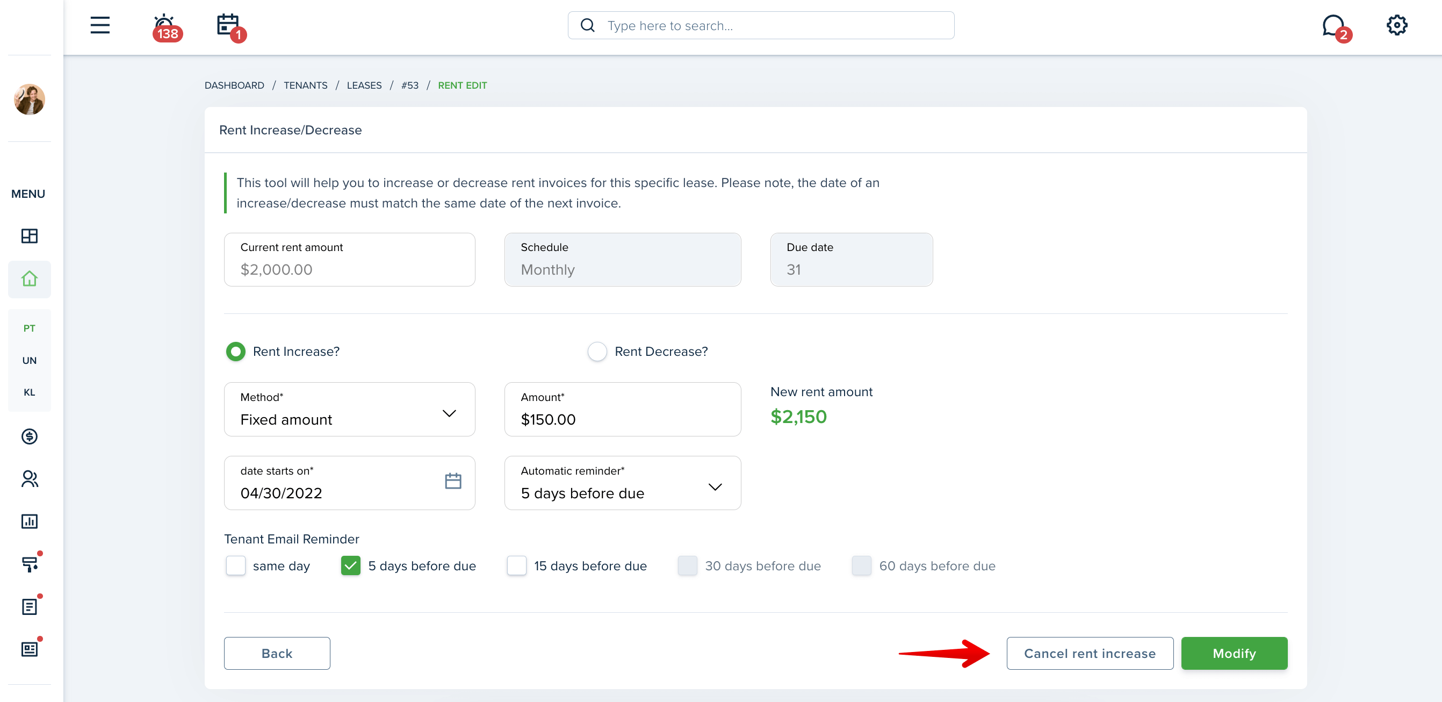Click the RENT EDIT breadcrumb
The image size is (1442, 702).
coord(463,85)
